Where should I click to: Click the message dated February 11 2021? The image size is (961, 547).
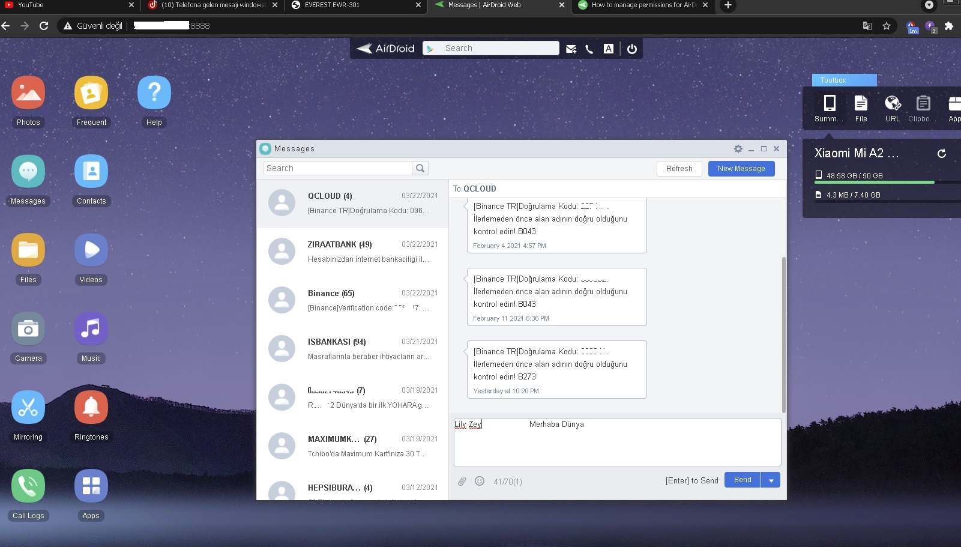(556, 297)
